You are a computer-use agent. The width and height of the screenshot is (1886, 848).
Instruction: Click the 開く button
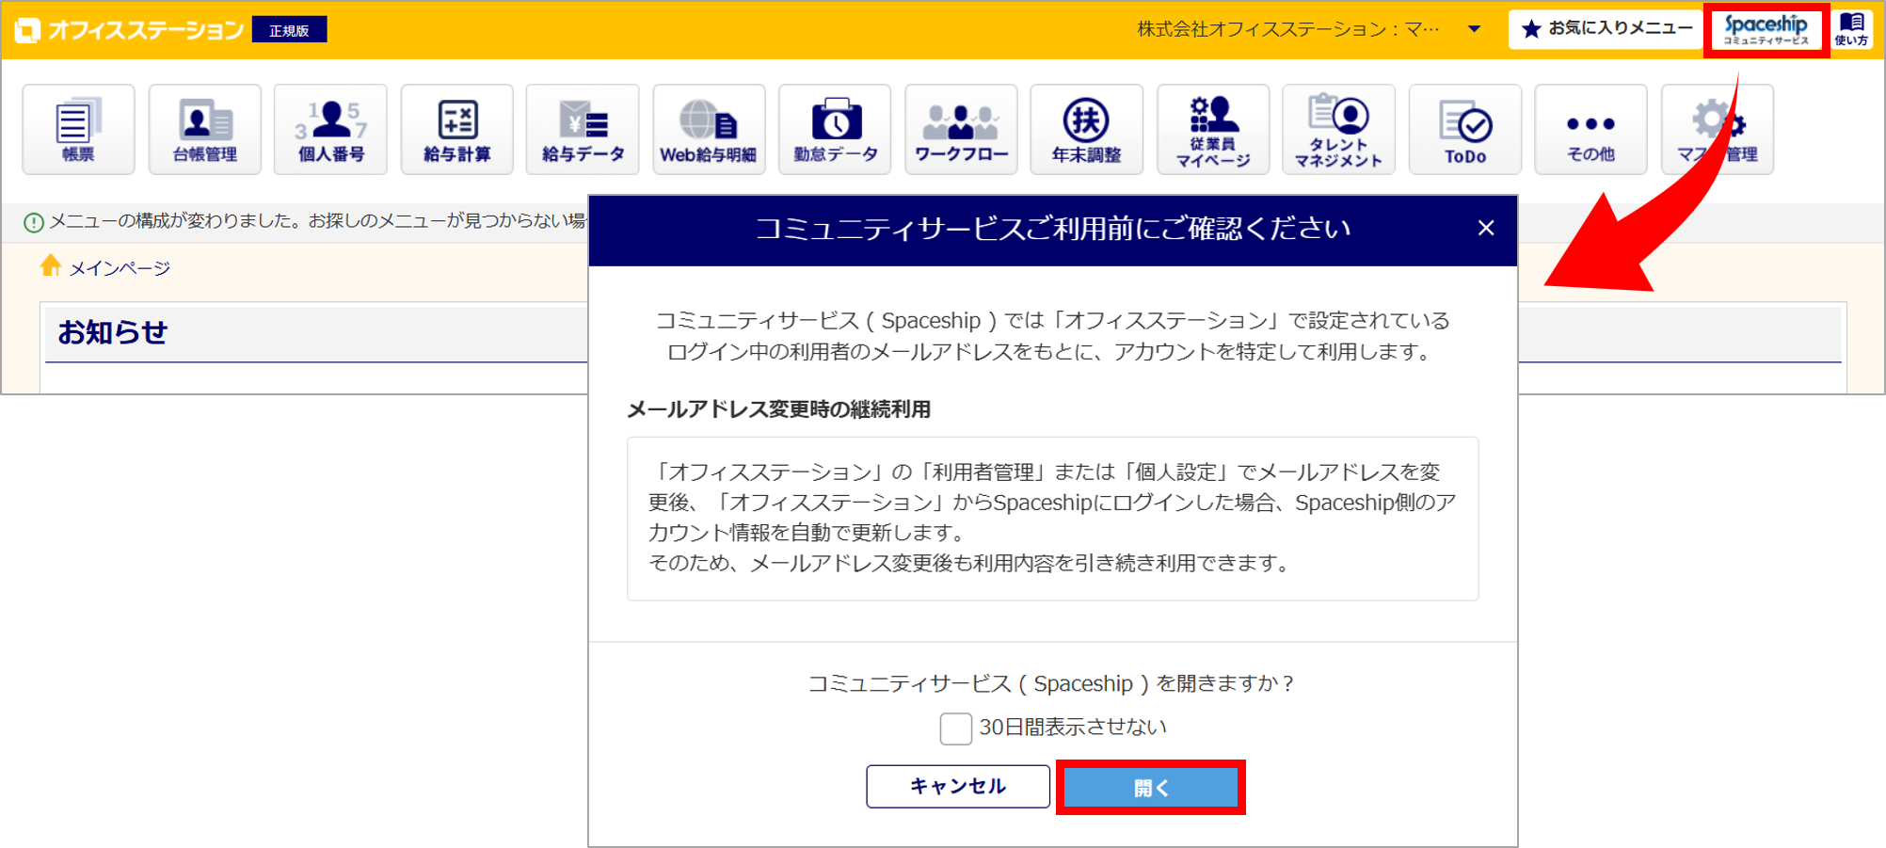click(x=1150, y=787)
